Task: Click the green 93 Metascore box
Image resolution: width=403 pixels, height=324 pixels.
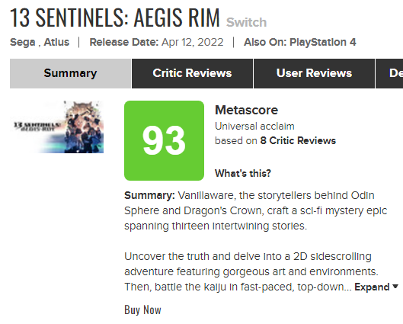Action: [x=164, y=140]
